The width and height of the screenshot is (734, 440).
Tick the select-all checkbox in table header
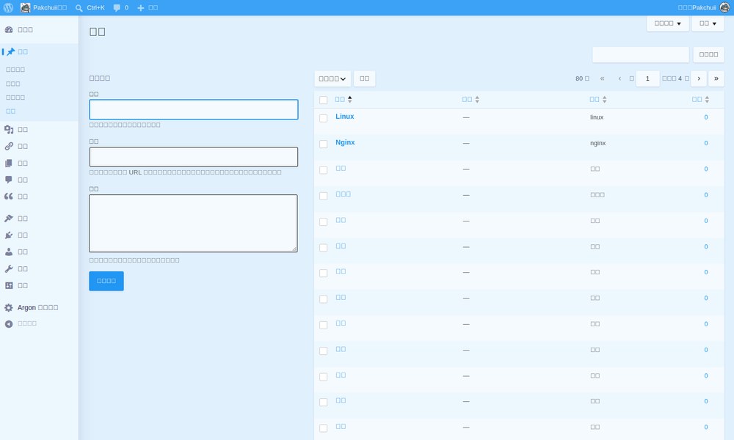click(323, 100)
